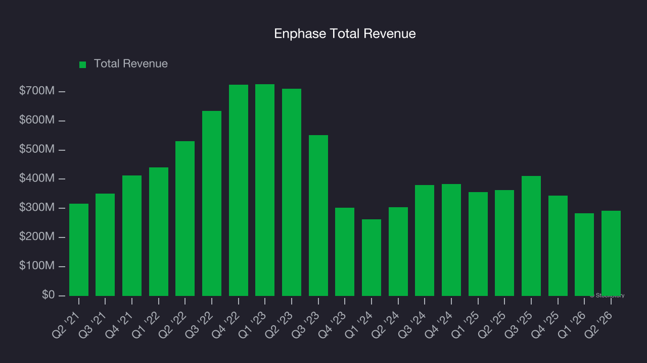Image resolution: width=647 pixels, height=363 pixels.
Task: Select the "Total Revenue" legend label
Action: point(131,64)
